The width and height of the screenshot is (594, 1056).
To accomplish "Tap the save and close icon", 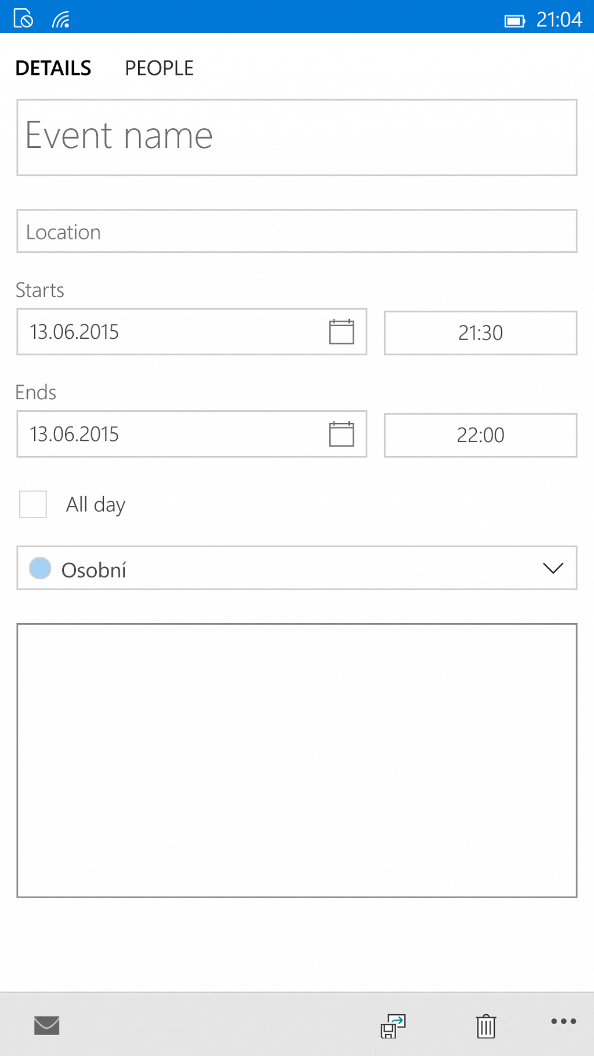I will click(393, 1026).
